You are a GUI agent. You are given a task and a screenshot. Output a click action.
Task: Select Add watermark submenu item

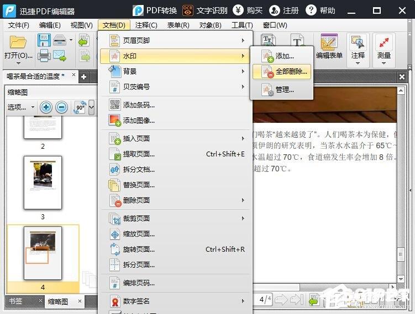282,56
